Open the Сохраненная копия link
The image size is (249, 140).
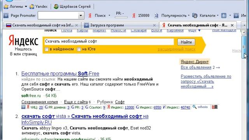coord(40,102)
